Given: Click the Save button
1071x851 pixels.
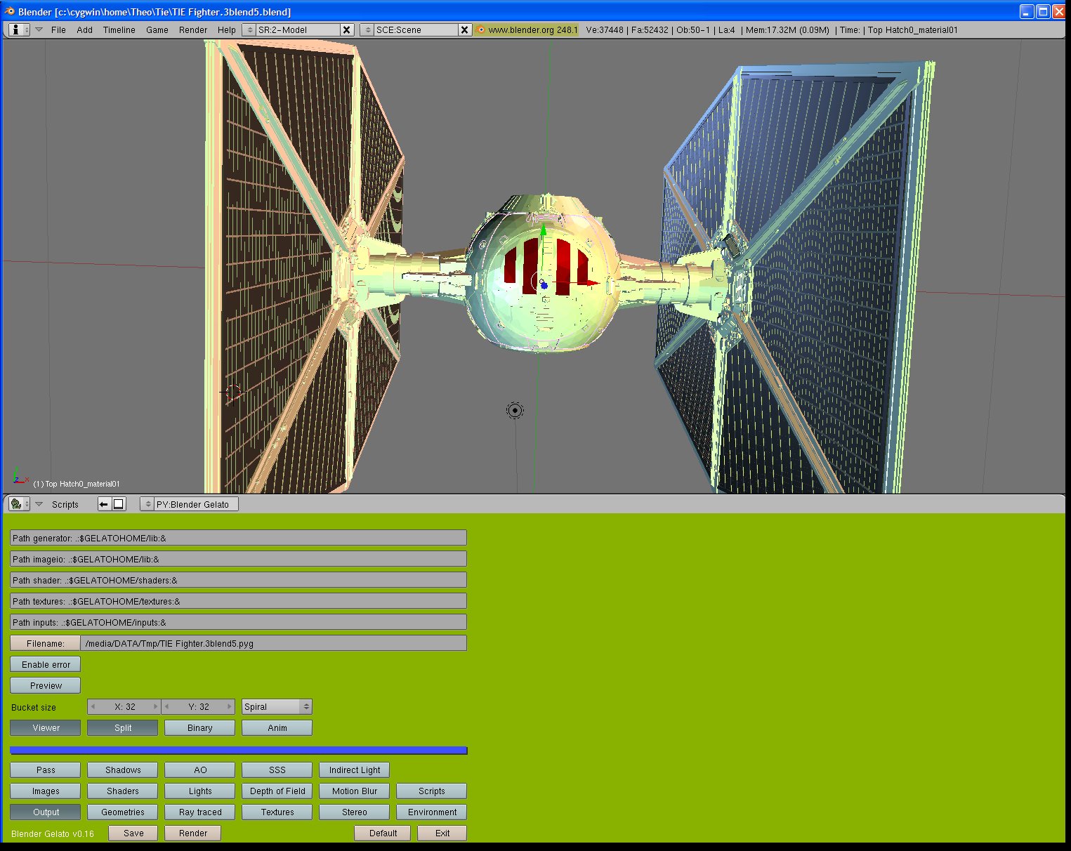Looking at the screenshot, I should coord(133,833).
